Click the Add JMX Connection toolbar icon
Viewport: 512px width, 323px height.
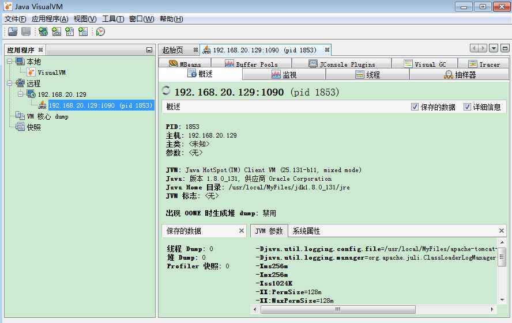click(57, 32)
